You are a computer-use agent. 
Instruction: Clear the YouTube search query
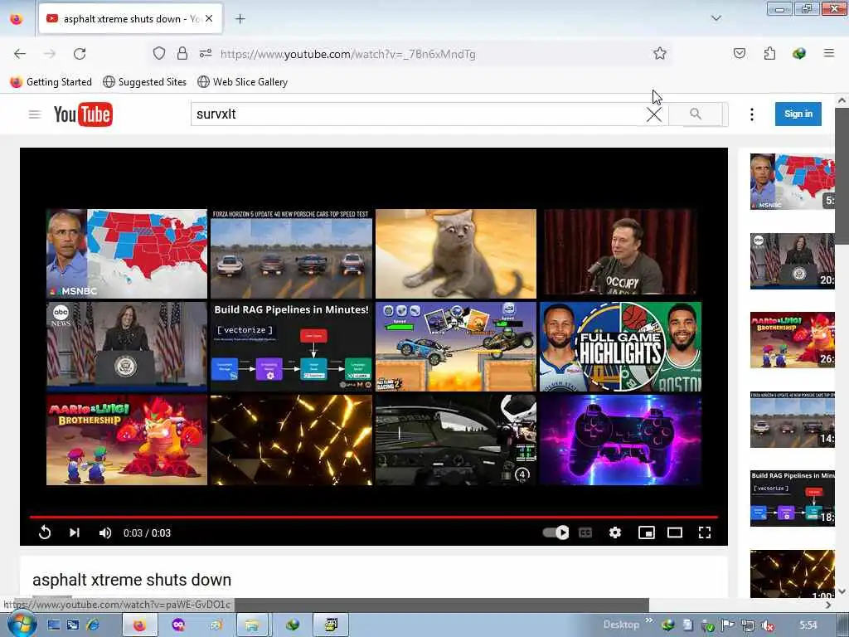654,114
